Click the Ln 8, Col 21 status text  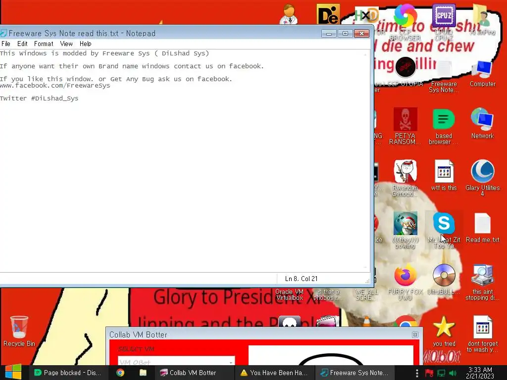click(302, 279)
